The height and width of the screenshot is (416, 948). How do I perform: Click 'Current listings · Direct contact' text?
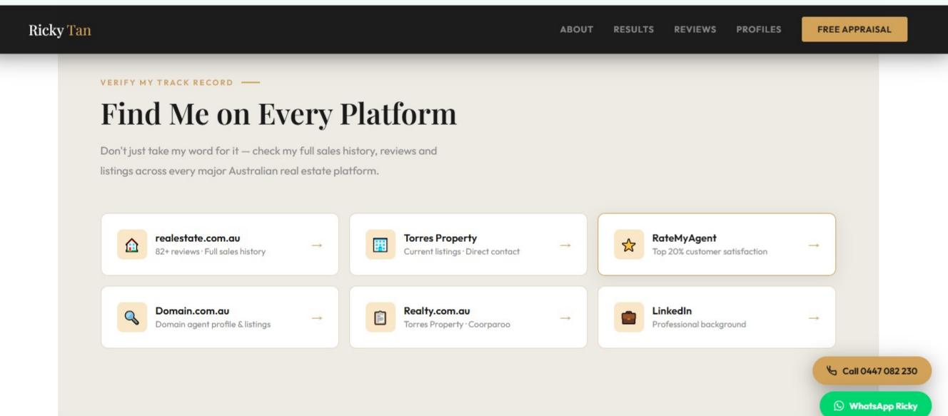(x=462, y=252)
